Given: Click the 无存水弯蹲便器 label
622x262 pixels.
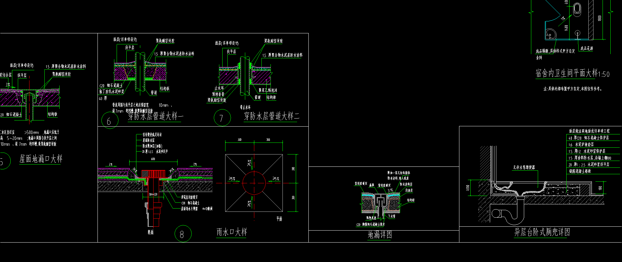Looking at the screenshot, I should click(524, 167).
